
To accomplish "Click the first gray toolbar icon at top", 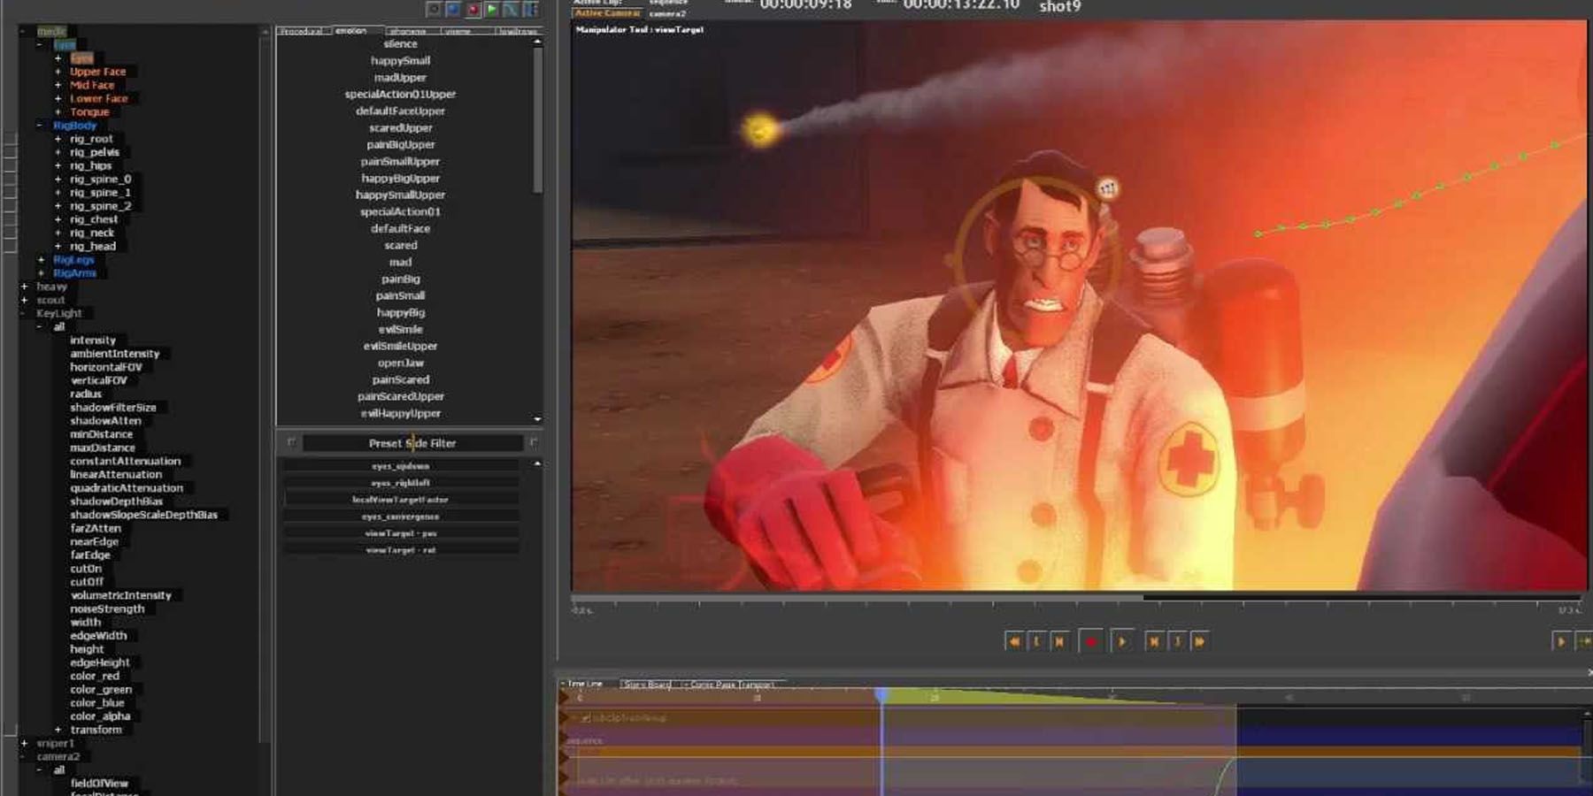I will tap(434, 10).
